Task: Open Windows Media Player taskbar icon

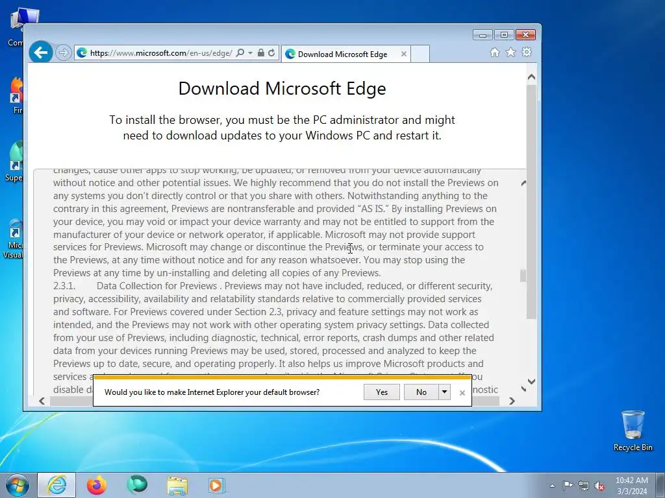Action: (217, 485)
